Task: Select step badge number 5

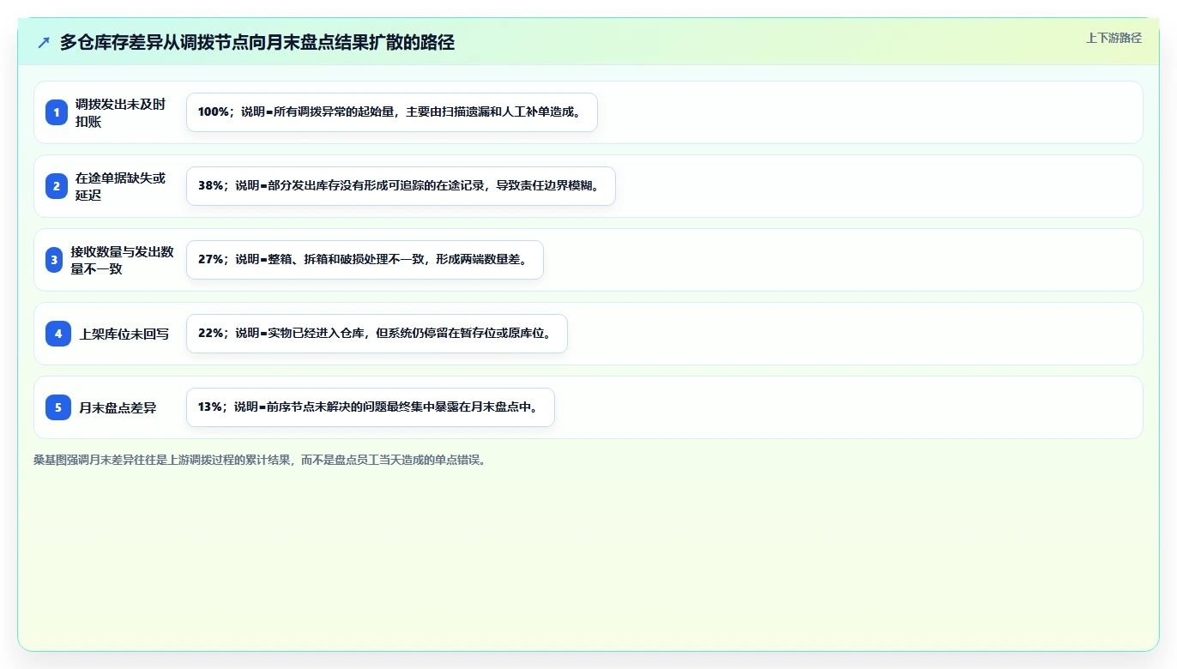Action: [58, 407]
